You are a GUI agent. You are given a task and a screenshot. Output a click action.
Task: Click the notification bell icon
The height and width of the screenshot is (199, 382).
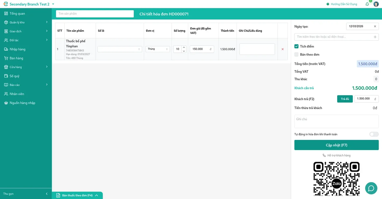pos(367,4)
